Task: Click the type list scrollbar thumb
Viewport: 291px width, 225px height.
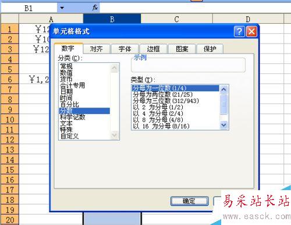Action: pos(223,105)
